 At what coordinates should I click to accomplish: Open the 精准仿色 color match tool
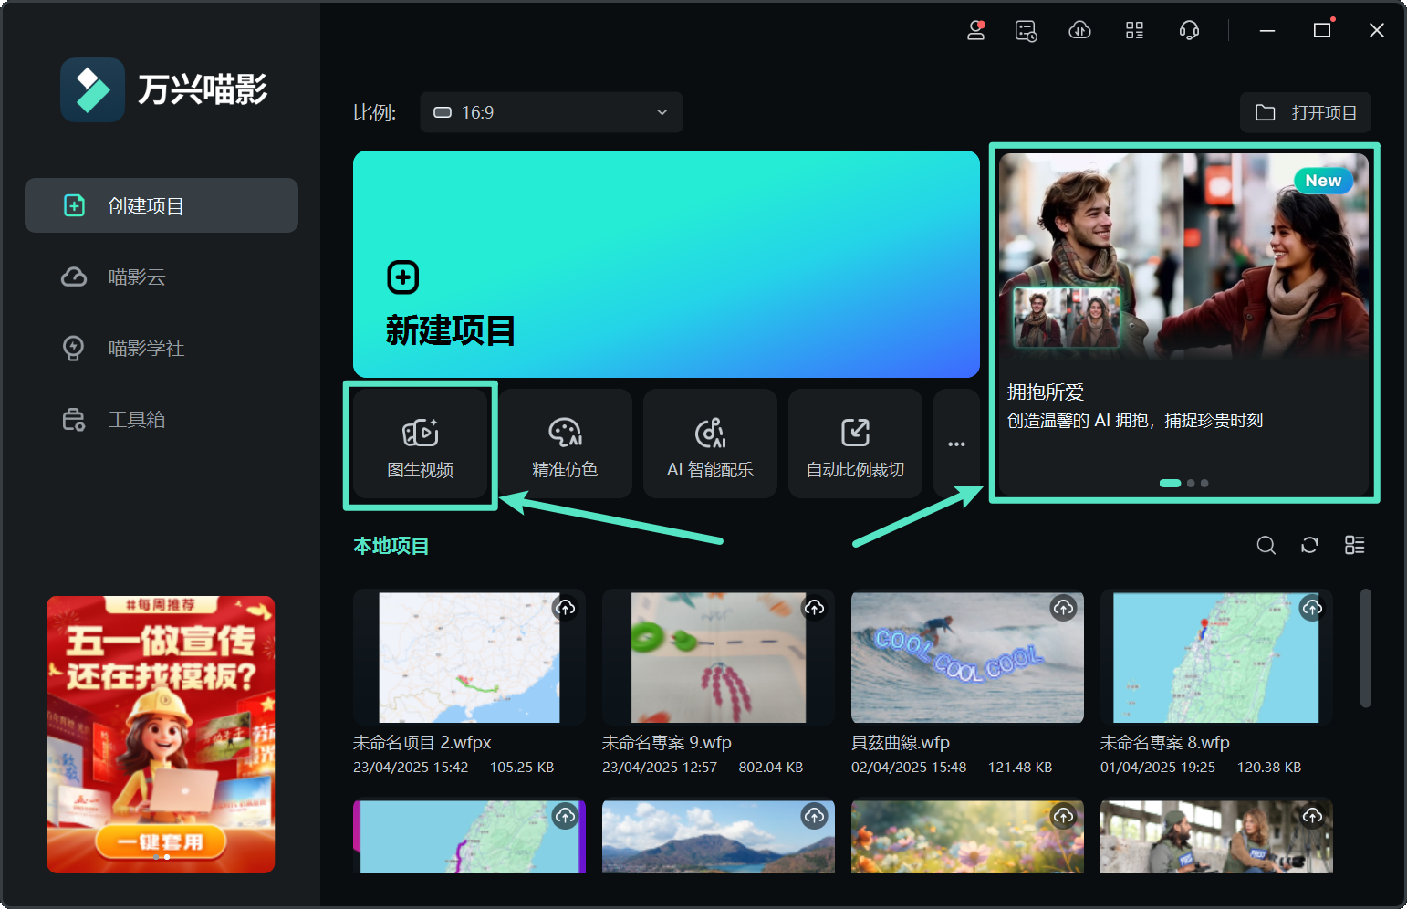pos(565,444)
